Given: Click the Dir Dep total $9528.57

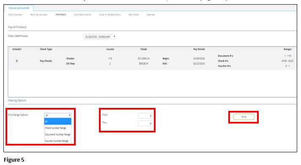Looking at the screenshot, I should pos(144,63).
